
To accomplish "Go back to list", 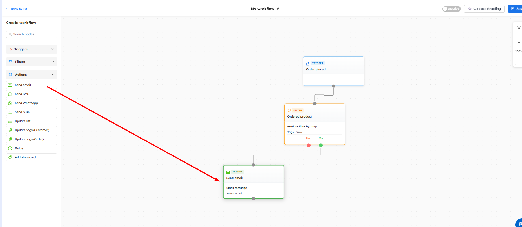I will click(x=16, y=9).
